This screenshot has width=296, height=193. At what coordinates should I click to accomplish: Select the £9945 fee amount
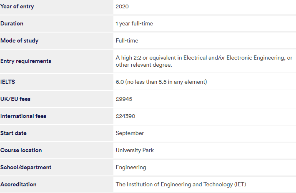(124, 99)
